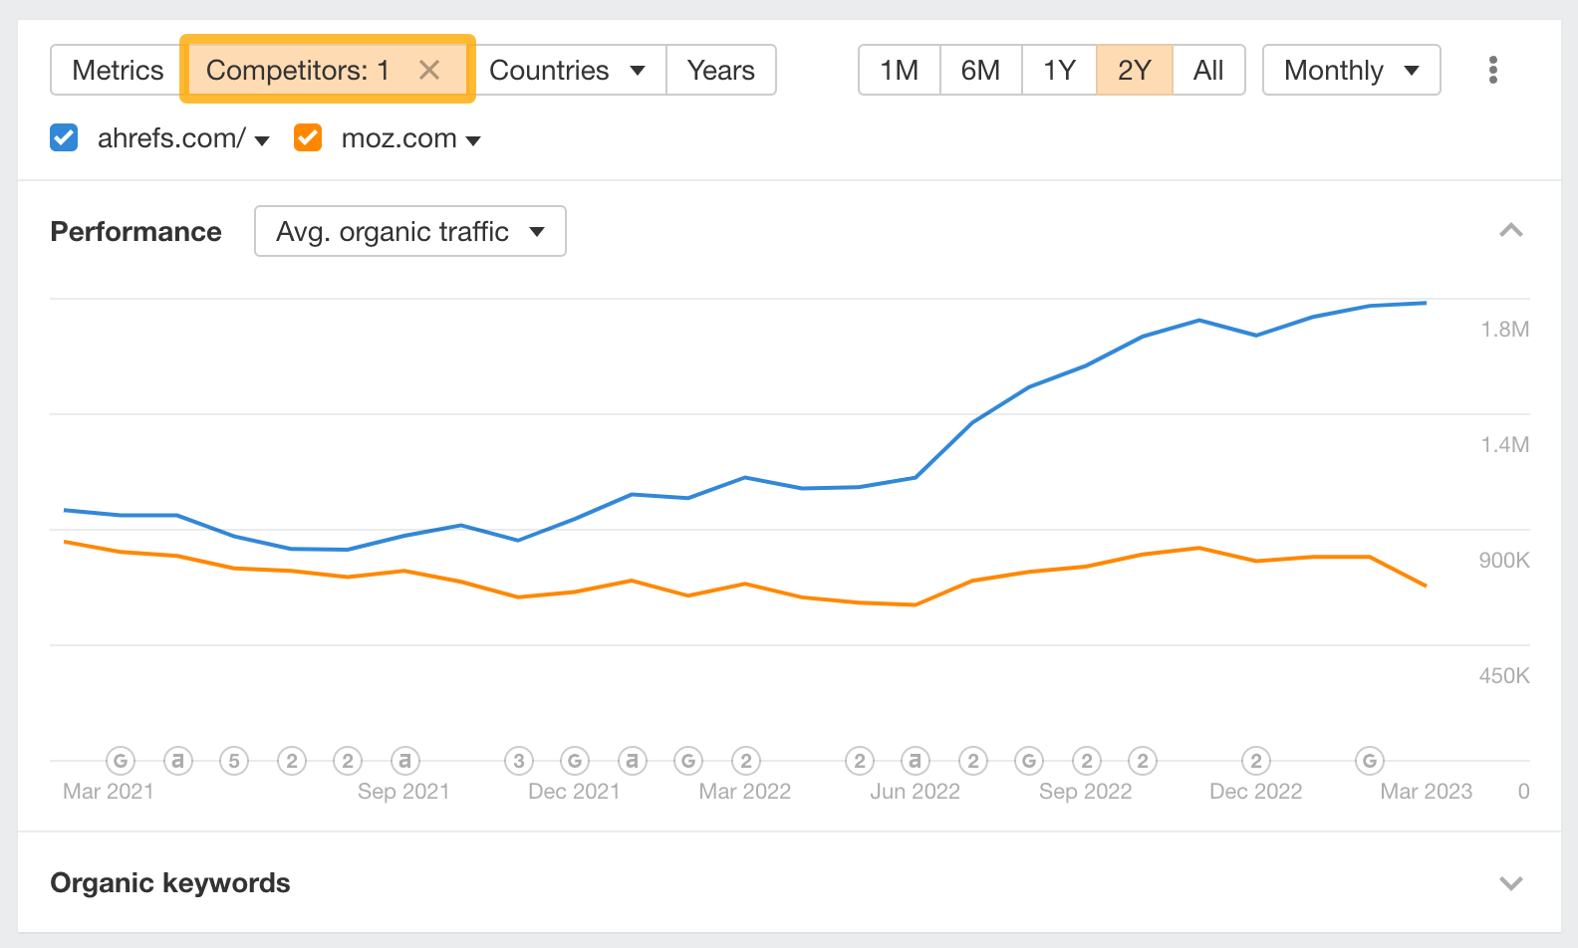Select the 2Y time range
Viewport: 1578px width, 948px height.
pyautogui.click(x=1135, y=70)
